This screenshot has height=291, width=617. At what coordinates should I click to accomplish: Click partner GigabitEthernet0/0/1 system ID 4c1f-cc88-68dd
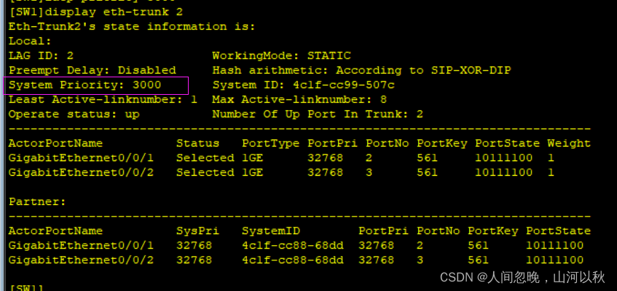pyautogui.click(x=293, y=246)
